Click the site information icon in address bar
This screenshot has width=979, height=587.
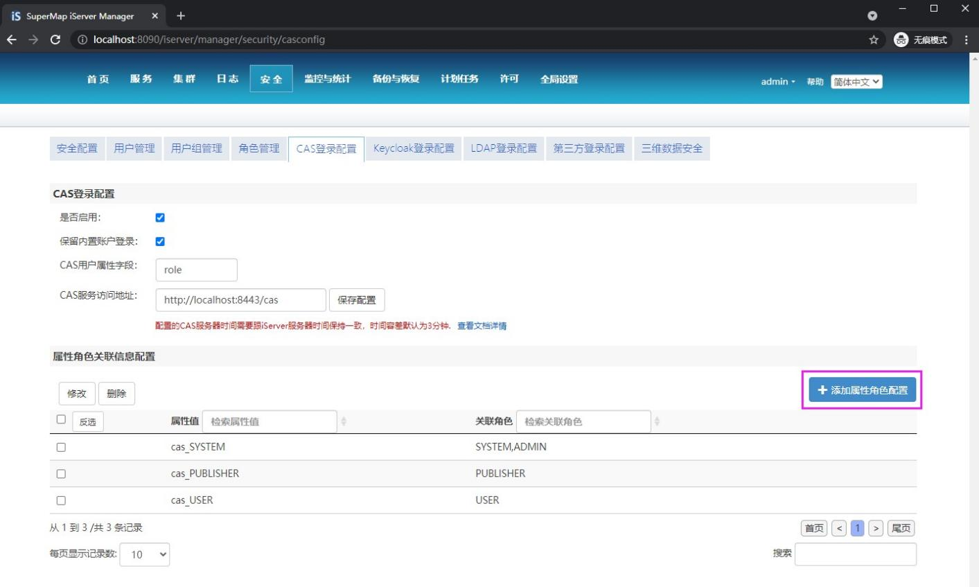[82, 40]
